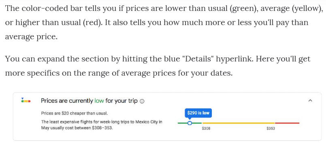Click the "average price." text ending first paragraph
The height and width of the screenshot is (146, 326).
[x=31, y=37]
